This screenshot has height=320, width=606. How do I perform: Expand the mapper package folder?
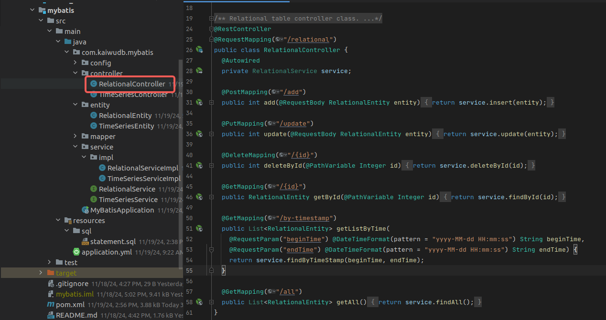point(75,137)
